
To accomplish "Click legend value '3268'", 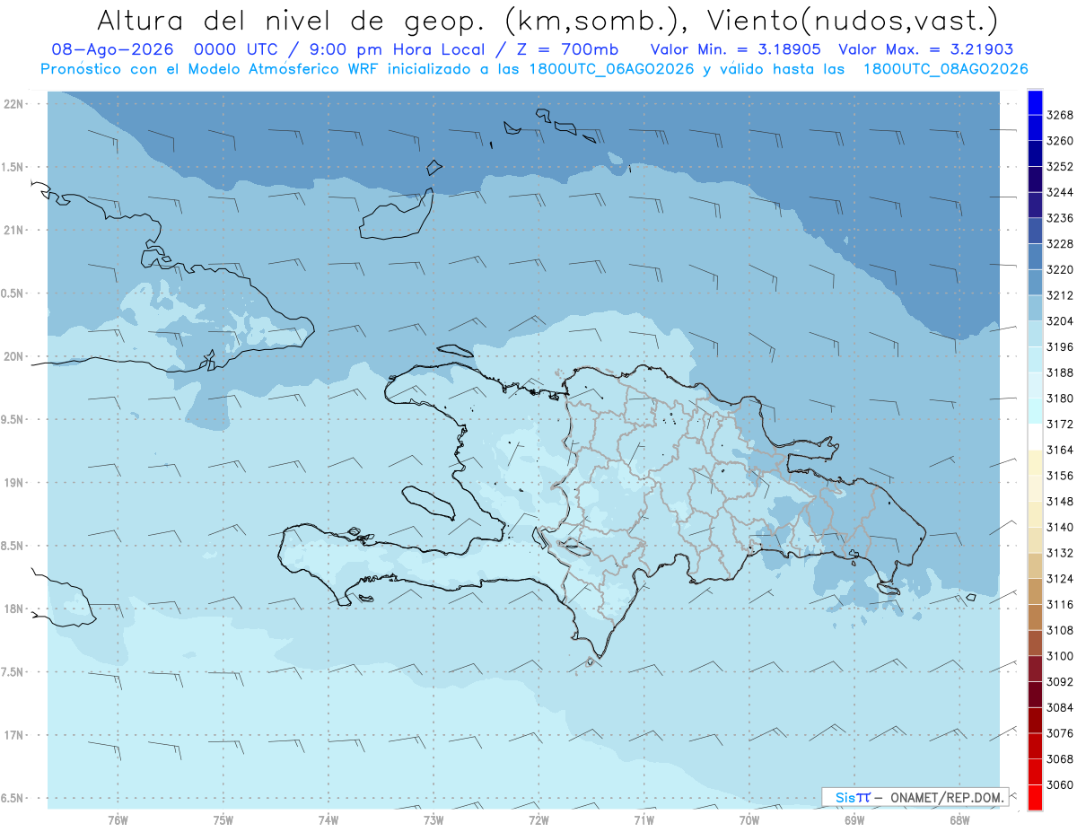I will click(1060, 115).
